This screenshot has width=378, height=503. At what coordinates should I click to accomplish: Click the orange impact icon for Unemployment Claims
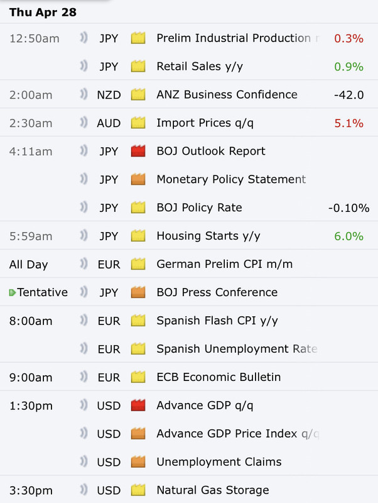tap(138, 462)
